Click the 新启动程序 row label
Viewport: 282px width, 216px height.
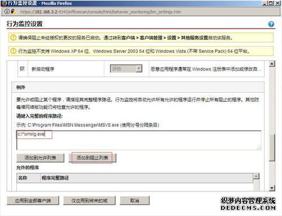click(43, 69)
